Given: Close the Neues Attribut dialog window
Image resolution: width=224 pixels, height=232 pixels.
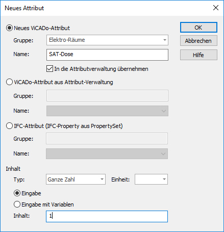Looking at the screenshot, I should click(216, 8).
